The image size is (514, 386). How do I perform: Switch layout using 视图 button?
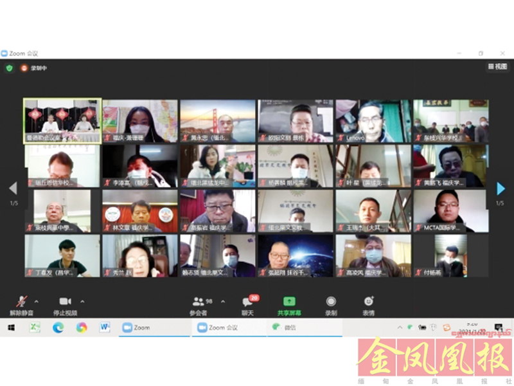[x=497, y=66]
